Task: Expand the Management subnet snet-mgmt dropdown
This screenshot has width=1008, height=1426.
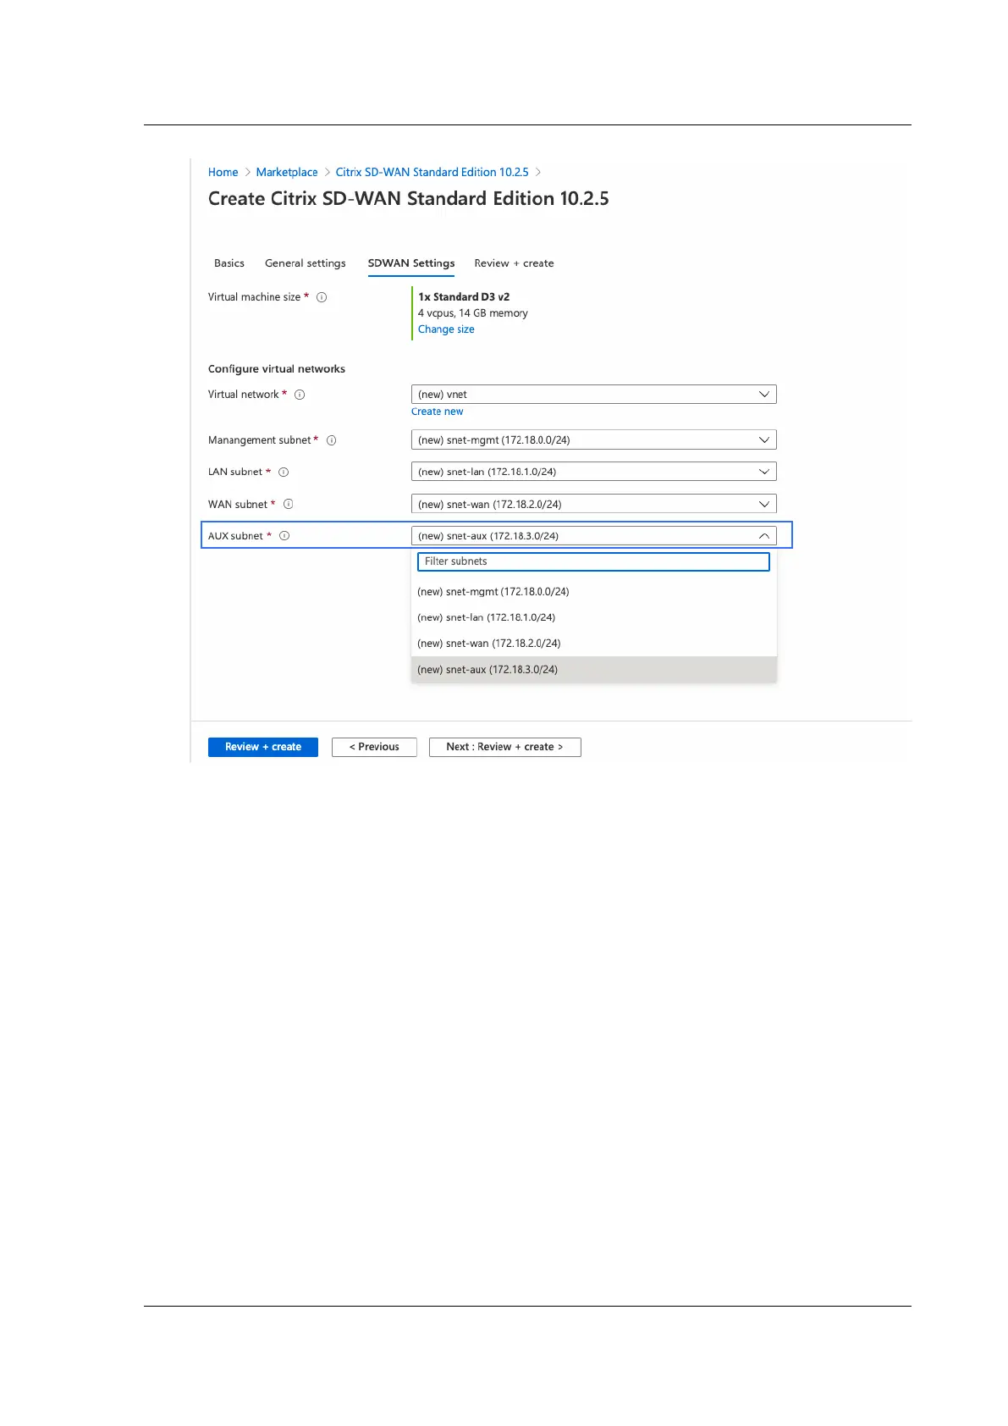Action: tap(593, 440)
